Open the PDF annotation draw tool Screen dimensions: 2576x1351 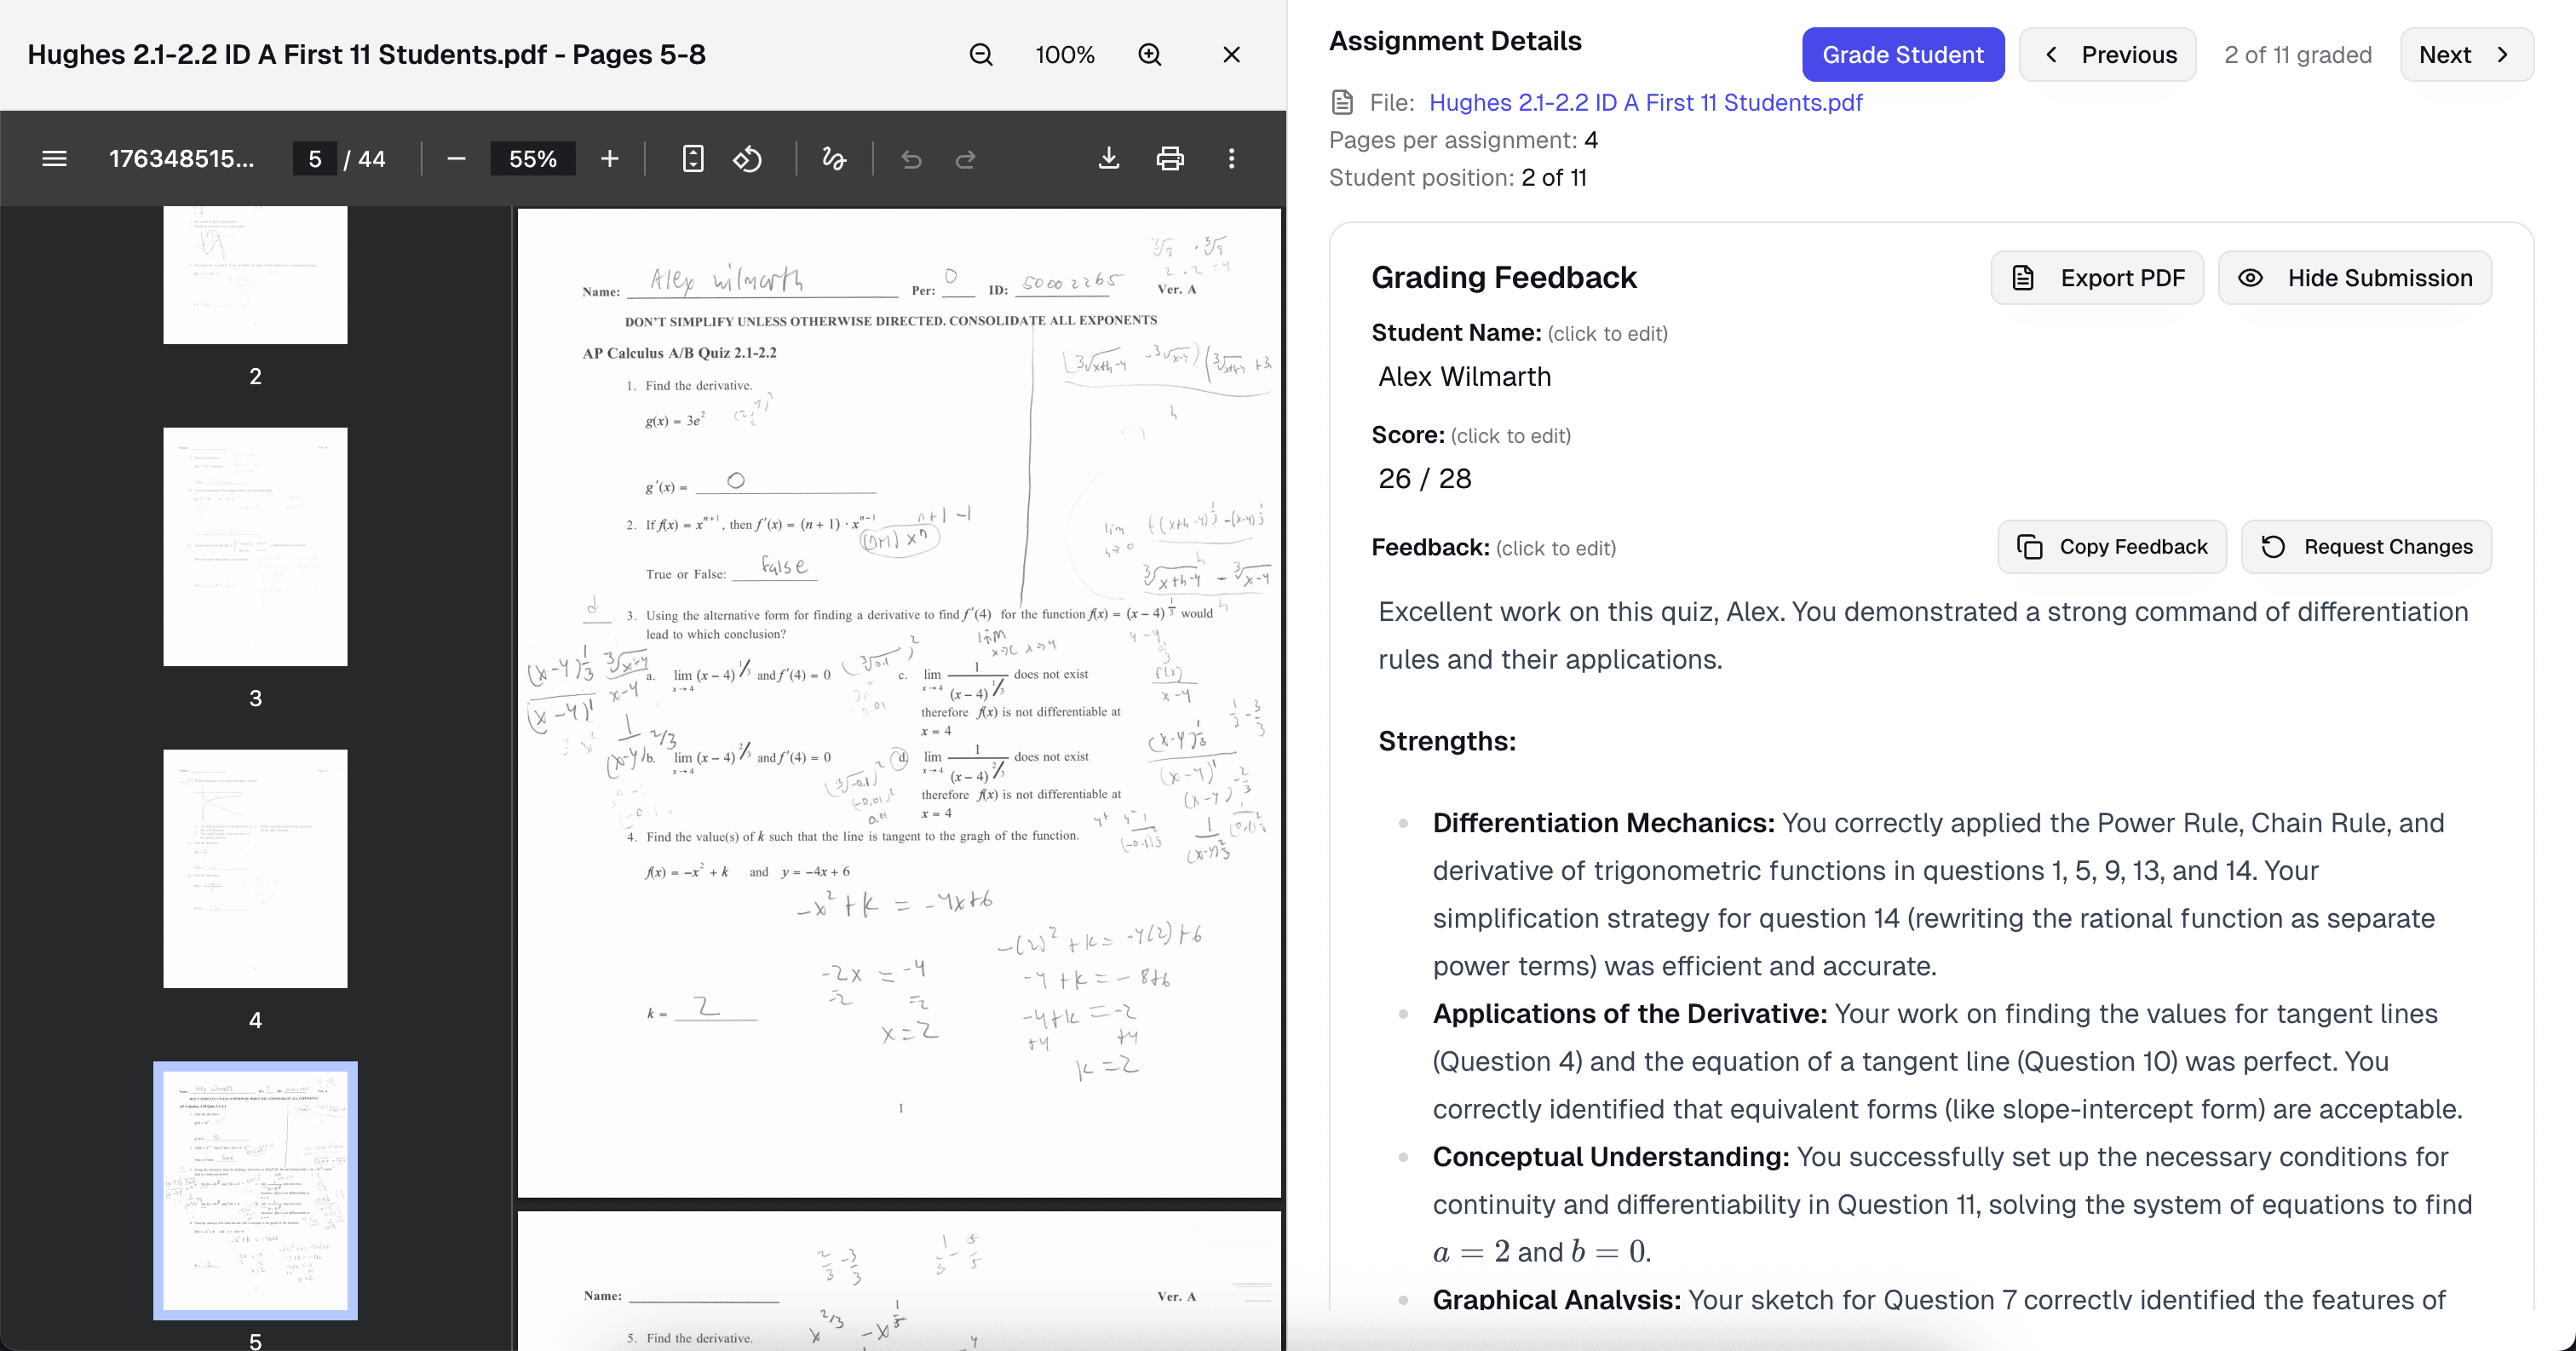pos(833,158)
